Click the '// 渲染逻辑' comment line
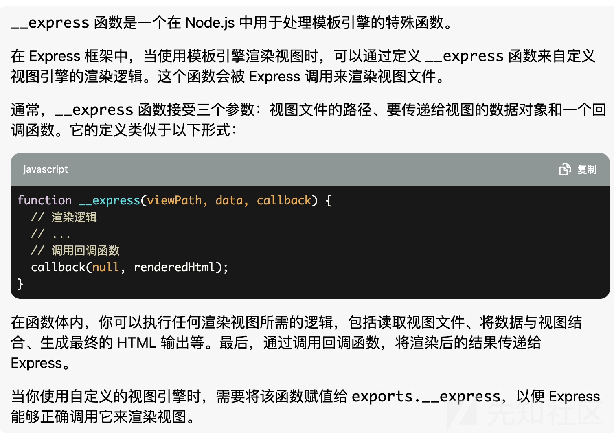Viewport: 614px width, 434px height. 64,217
